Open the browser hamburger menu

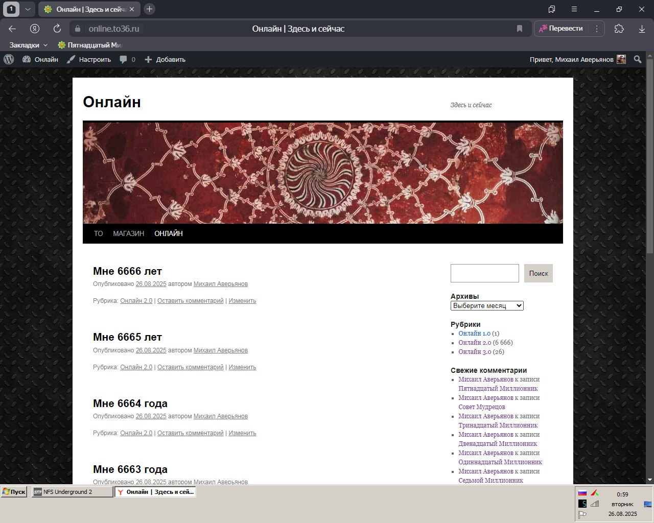click(x=574, y=9)
